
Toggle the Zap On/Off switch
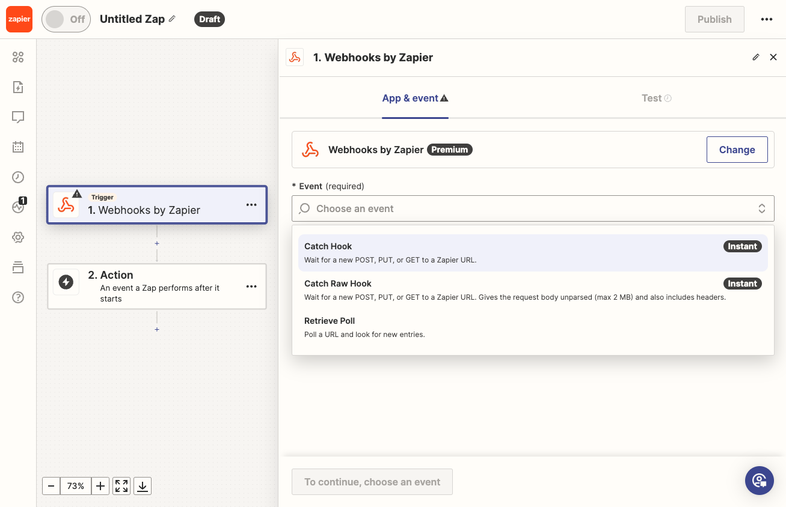[66, 19]
